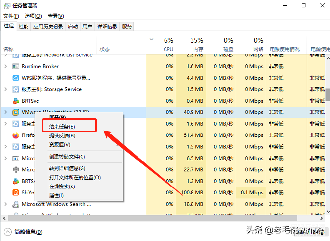
Task: Click the 51.4 MB memory value of Firefox
Action: pos(193,135)
